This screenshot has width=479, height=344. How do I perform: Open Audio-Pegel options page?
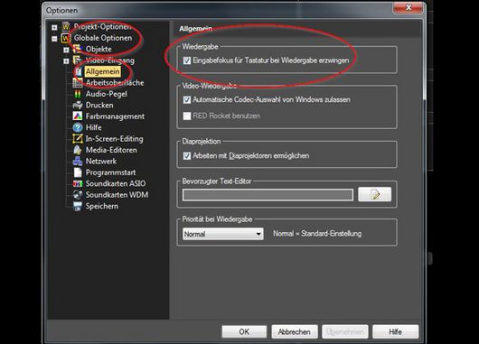coord(107,94)
